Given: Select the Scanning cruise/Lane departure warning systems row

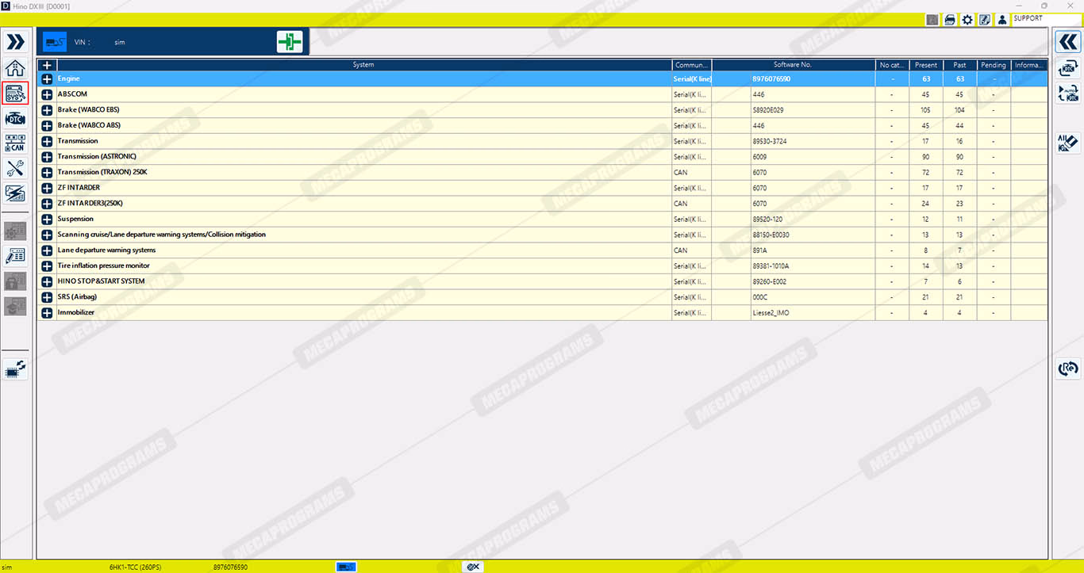Looking at the screenshot, I should (x=542, y=235).
